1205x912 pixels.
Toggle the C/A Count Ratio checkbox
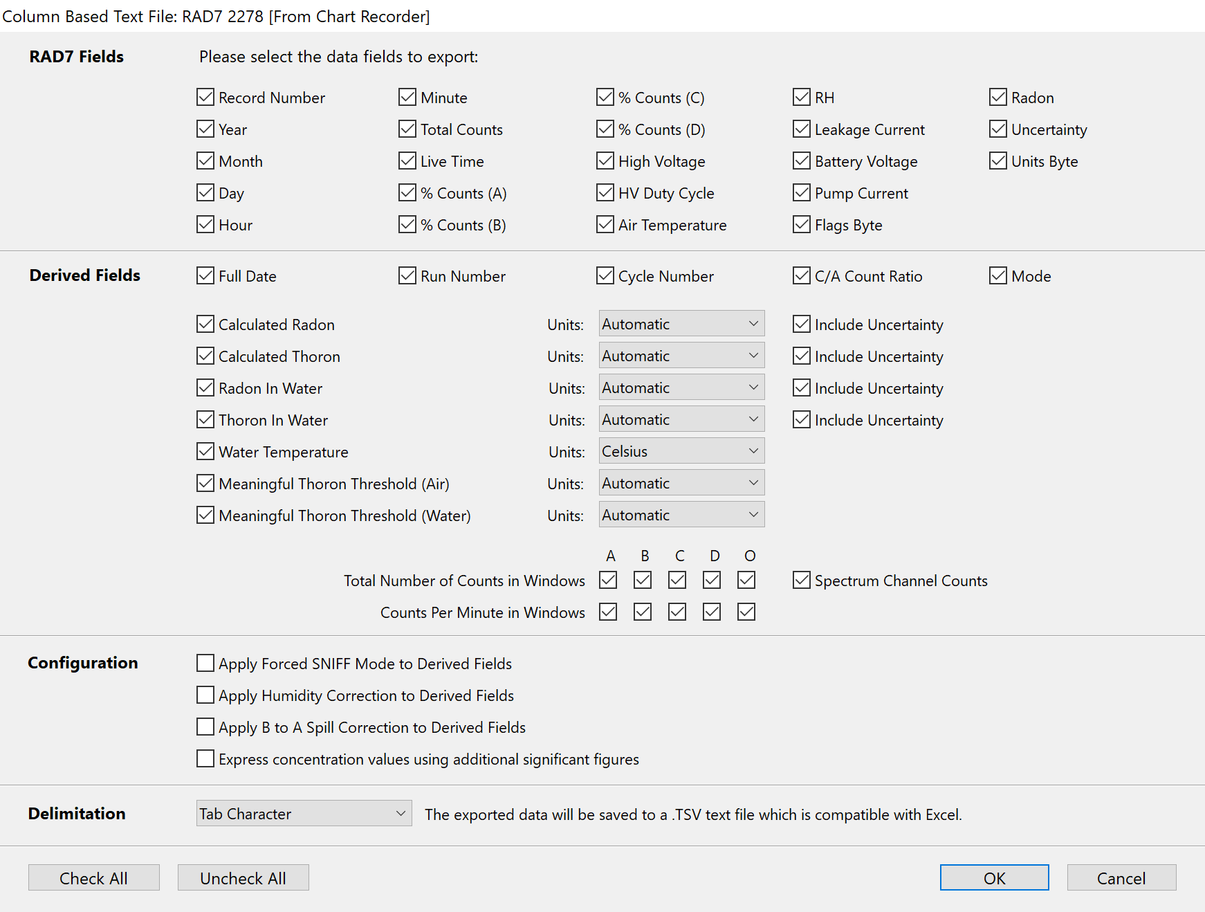click(x=802, y=276)
